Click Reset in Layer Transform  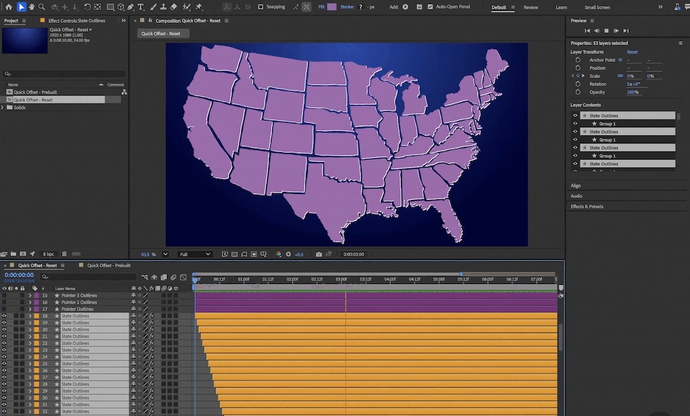pos(632,52)
